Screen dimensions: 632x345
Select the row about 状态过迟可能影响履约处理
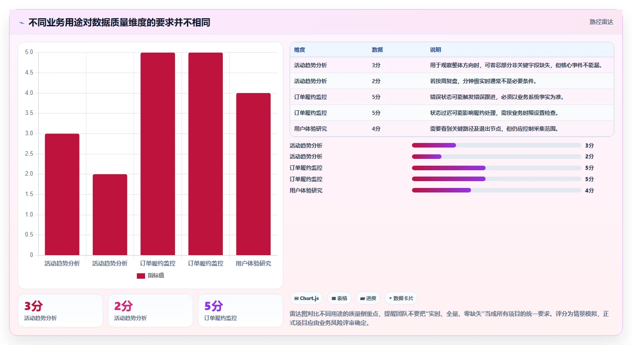tap(451, 113)
